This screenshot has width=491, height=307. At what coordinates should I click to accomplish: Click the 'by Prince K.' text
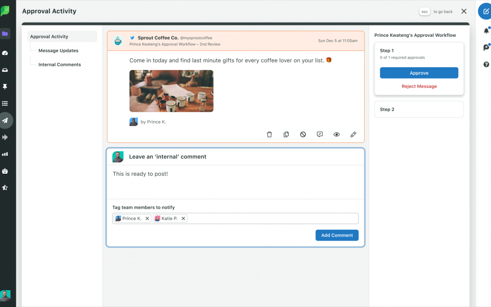pyautogui.click(x=154, y=122)
